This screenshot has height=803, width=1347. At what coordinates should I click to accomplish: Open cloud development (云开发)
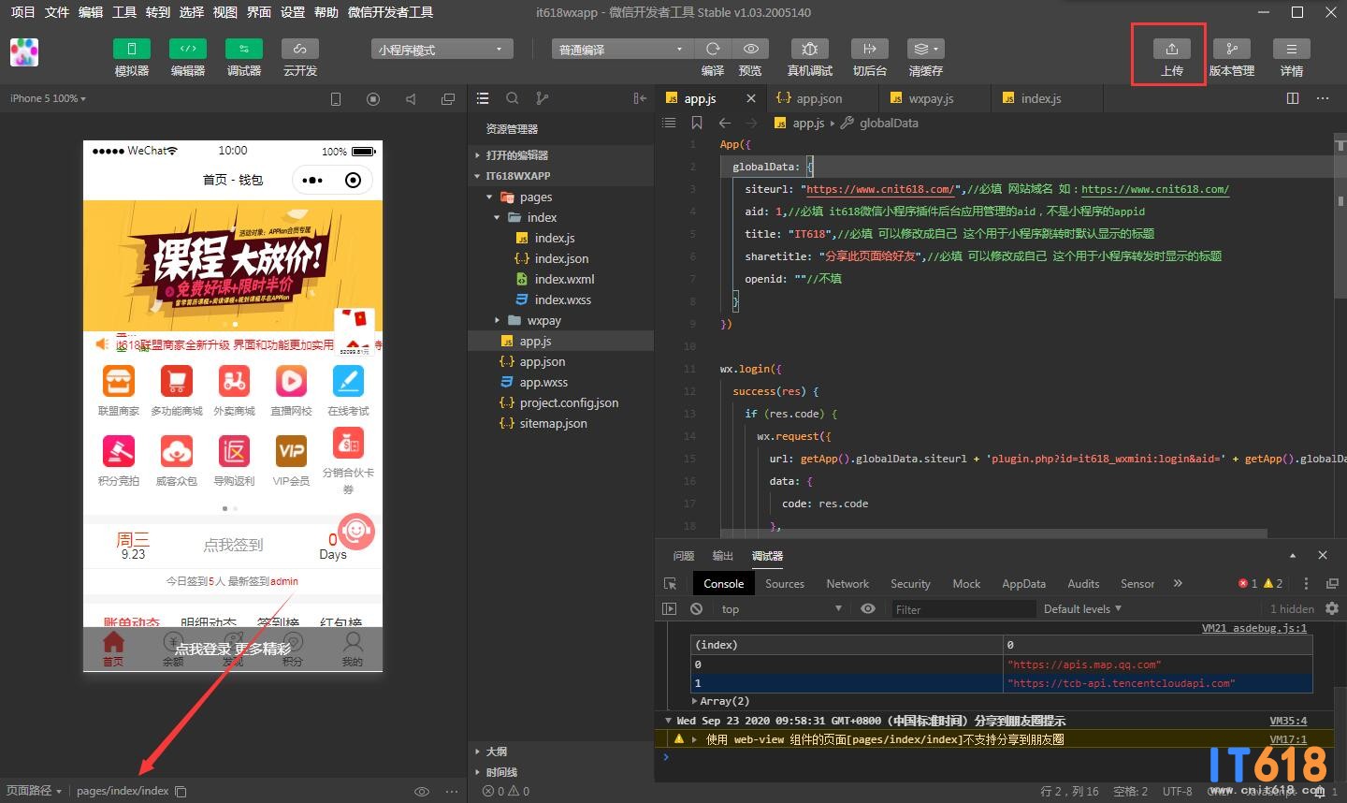tap(300, 49)
